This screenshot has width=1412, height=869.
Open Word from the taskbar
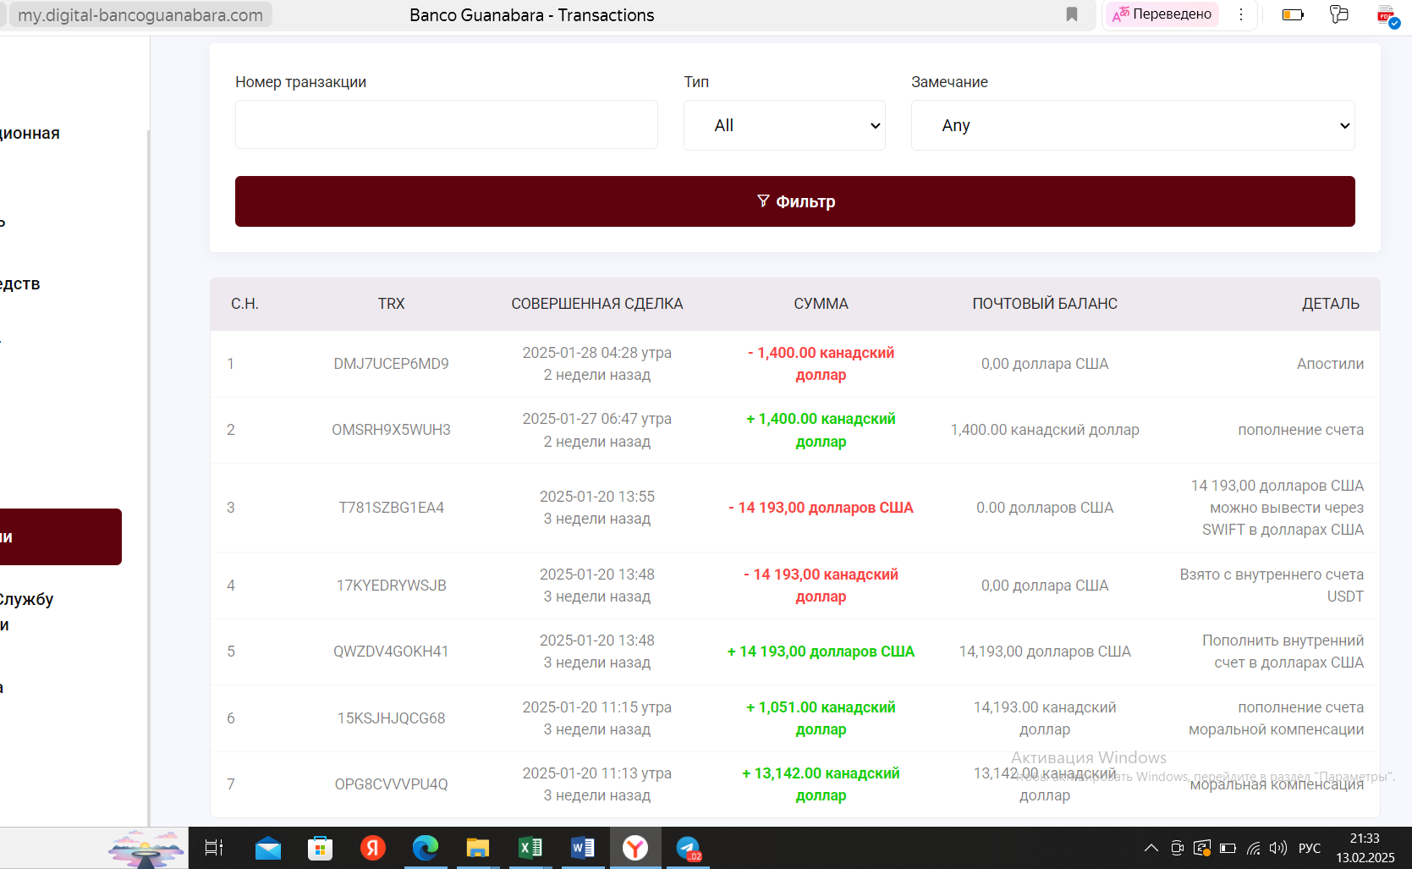[583, 848]
